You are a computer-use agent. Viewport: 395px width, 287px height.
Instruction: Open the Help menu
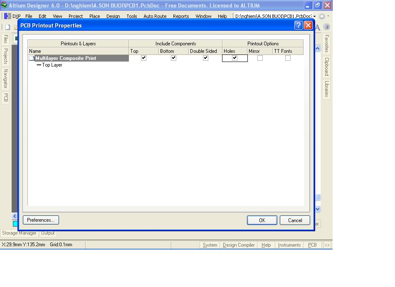click(x=222, y=16)
